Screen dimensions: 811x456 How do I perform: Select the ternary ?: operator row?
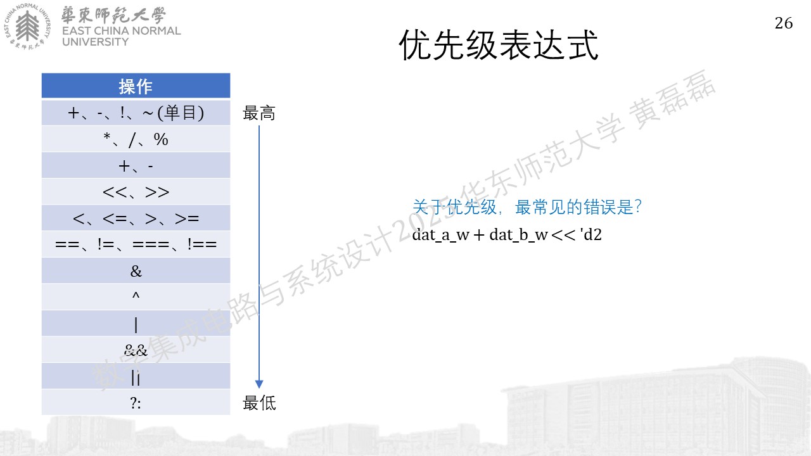click(x=136, y=402)
